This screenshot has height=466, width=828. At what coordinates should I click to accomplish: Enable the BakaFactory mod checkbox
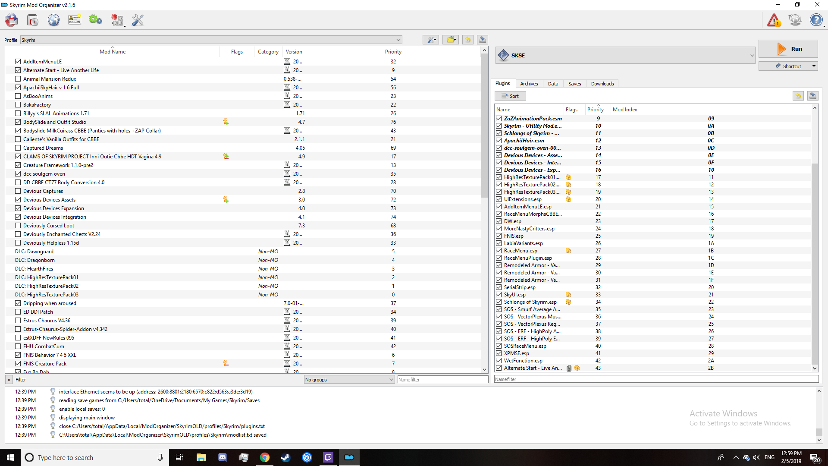tap(18, 105)
